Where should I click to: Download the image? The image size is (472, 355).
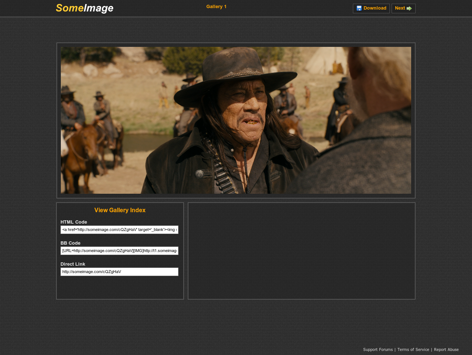pyautogui.click(x=371, y=8)
